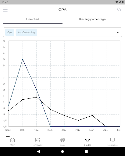Viewport: 125px width, 156px height.
Task: Switch to the Line chart tab
Action: pos(33,19)
